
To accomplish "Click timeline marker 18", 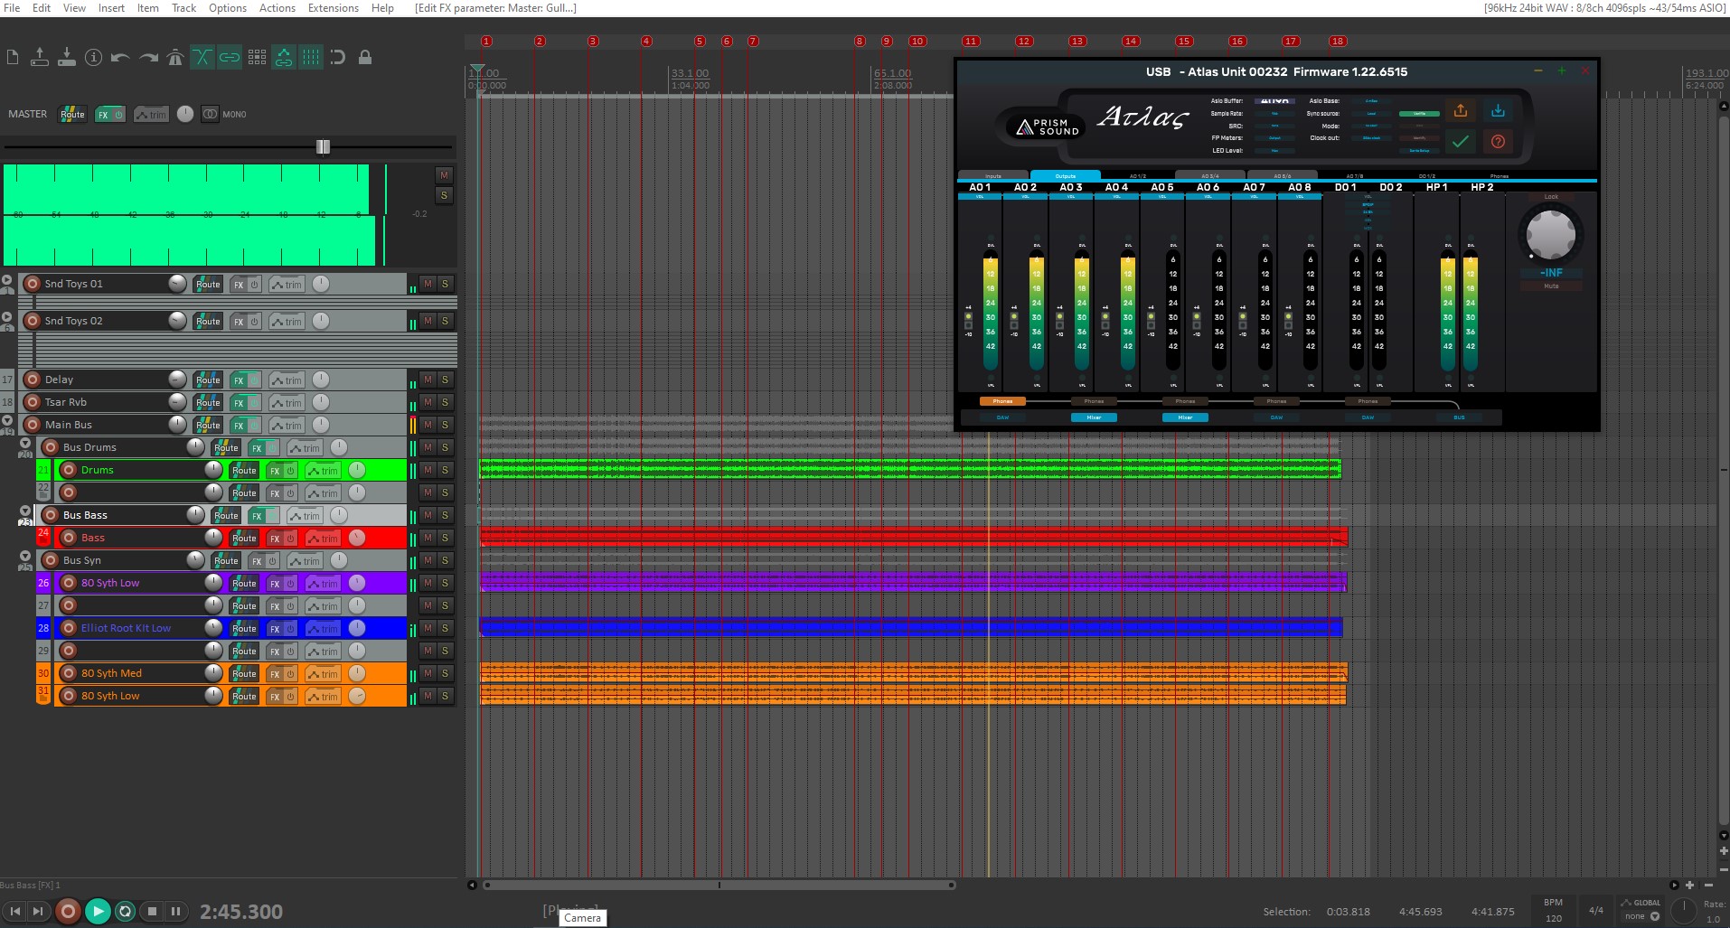I will point(1338,42).
